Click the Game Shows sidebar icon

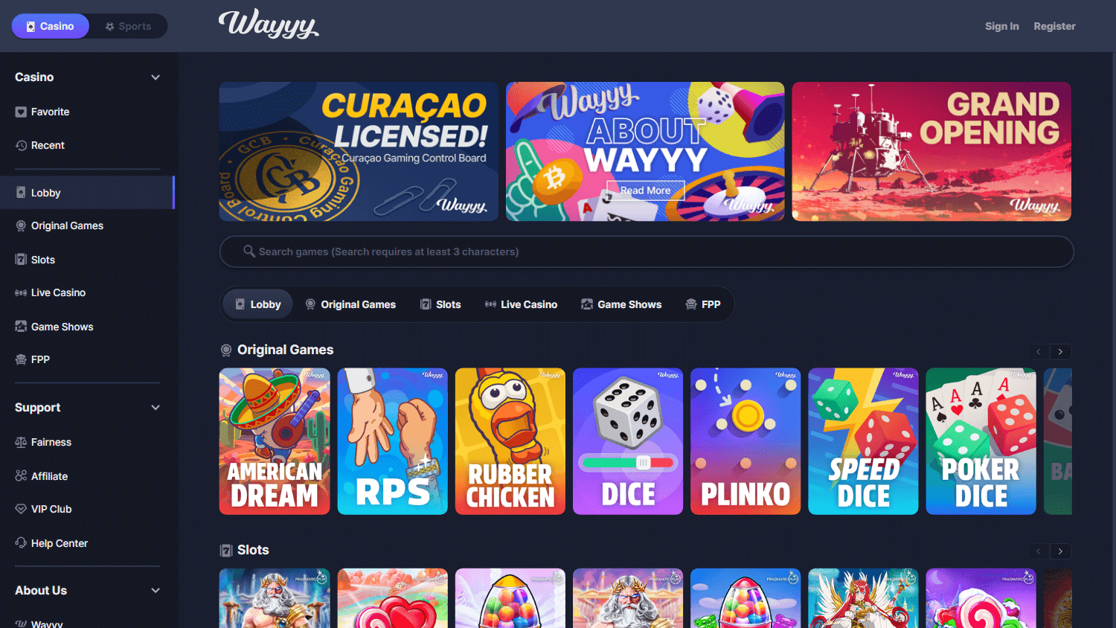click(21, 327)
